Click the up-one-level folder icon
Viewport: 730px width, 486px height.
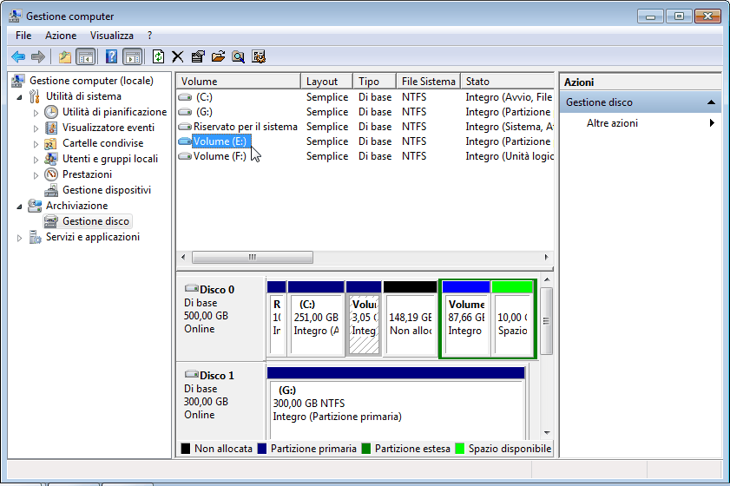click(65, 56)
